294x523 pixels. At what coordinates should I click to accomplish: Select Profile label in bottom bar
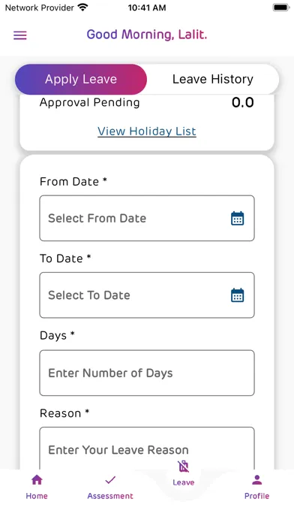click(x=256, y=496)
